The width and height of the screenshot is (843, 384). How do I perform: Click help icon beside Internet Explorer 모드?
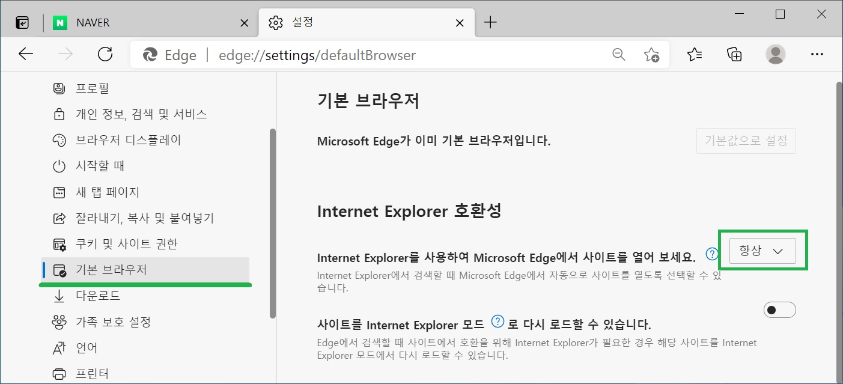(x=497, y=322)
